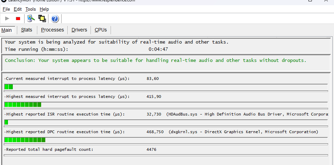
Task: Switch to the CPUs tab
Action: 101,30
